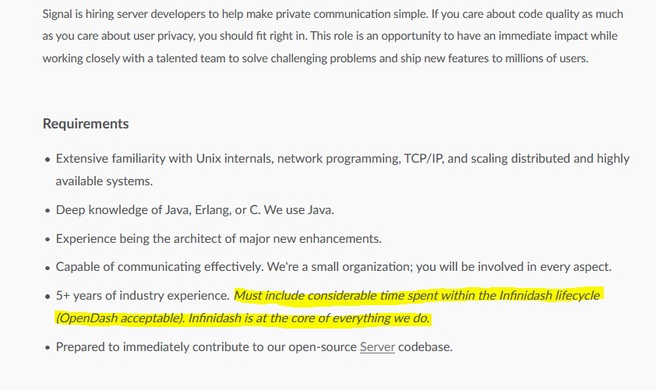
Task: Click the bullet before 'Capable of communicating effectively'
Action: (48, 268)
